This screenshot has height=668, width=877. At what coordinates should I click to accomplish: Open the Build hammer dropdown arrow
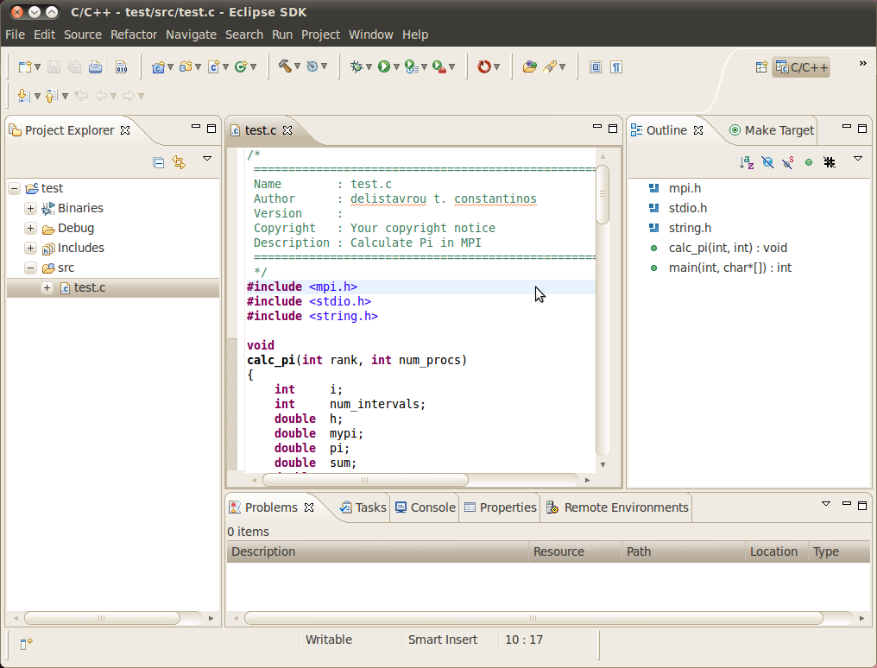click(x=297, y=66)
